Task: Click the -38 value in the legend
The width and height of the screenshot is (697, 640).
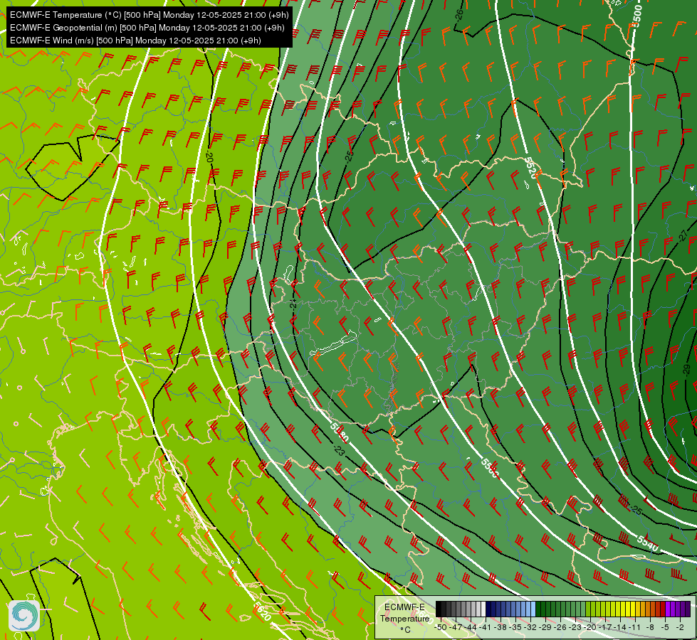Action: (x=501, y=627)
